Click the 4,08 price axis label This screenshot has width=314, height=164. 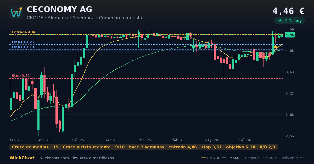(x=290, y=51)
